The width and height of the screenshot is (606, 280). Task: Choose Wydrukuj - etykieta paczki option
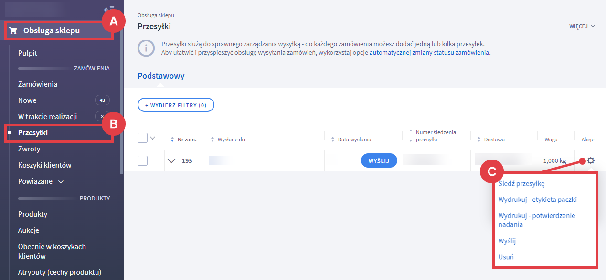(x=538, y=200)
